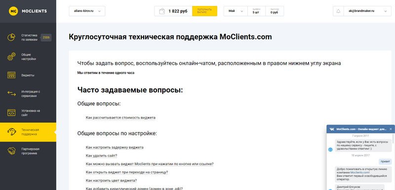Click Moclients.com link in chat message

point(360,172)
